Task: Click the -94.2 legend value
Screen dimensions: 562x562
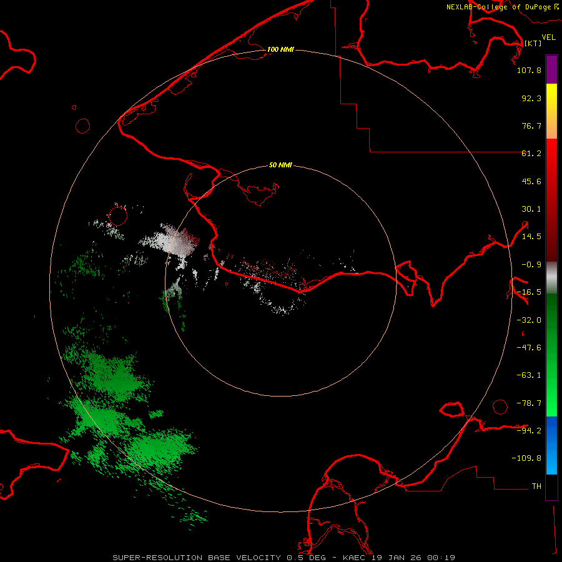Action: point(529,430)
